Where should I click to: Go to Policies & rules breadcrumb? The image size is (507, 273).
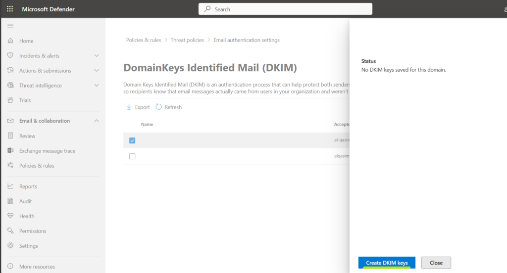(144, 40)
